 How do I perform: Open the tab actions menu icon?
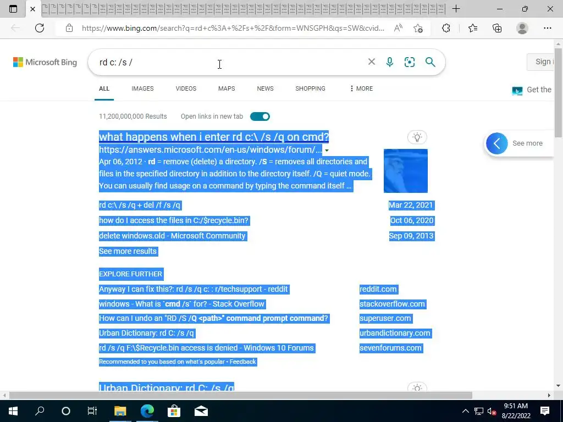tap(13, 9)
